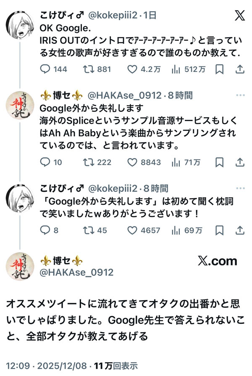The image size is (252, 376).
Task: Open the X logo at top right
Action: point(239,16)
